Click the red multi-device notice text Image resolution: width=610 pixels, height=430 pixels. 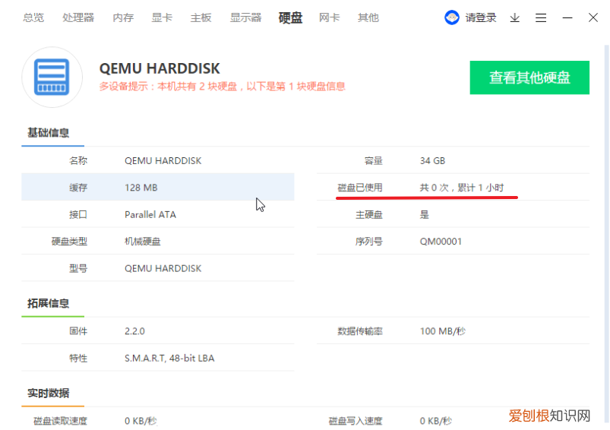[222, 86]
